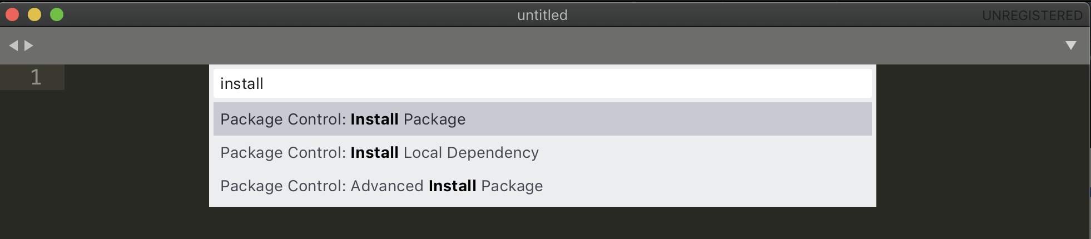Click line number 1 in the gutter
The image size is (1091, 239).
point(36,77)
